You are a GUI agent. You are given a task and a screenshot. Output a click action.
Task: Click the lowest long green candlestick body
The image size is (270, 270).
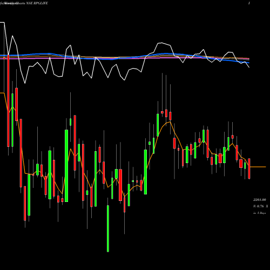pyautogui.click(x=108, y=228)
